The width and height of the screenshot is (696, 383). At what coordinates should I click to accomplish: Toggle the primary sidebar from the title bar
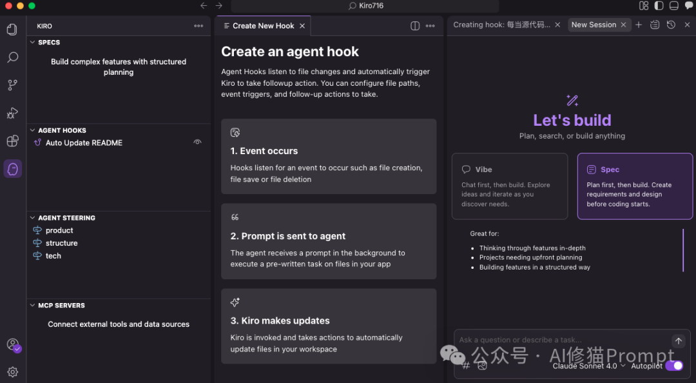click(659, 6)
